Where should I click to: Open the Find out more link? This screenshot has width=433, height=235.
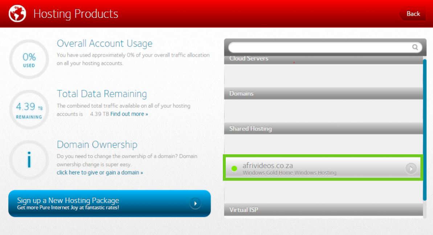[129, 114]
